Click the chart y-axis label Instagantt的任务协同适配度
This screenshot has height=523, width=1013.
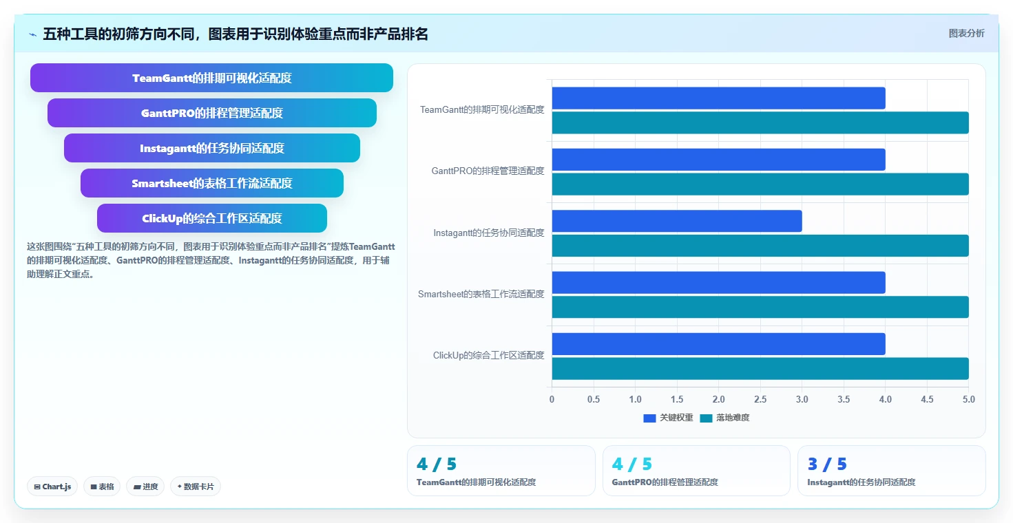click(489, 233)
